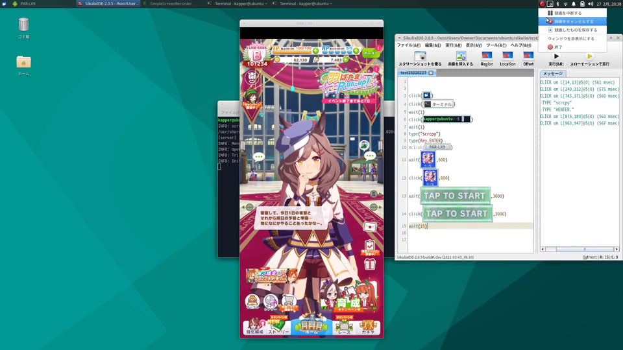Click the TAP TO START thumbnail in line 14

(458, 213)
